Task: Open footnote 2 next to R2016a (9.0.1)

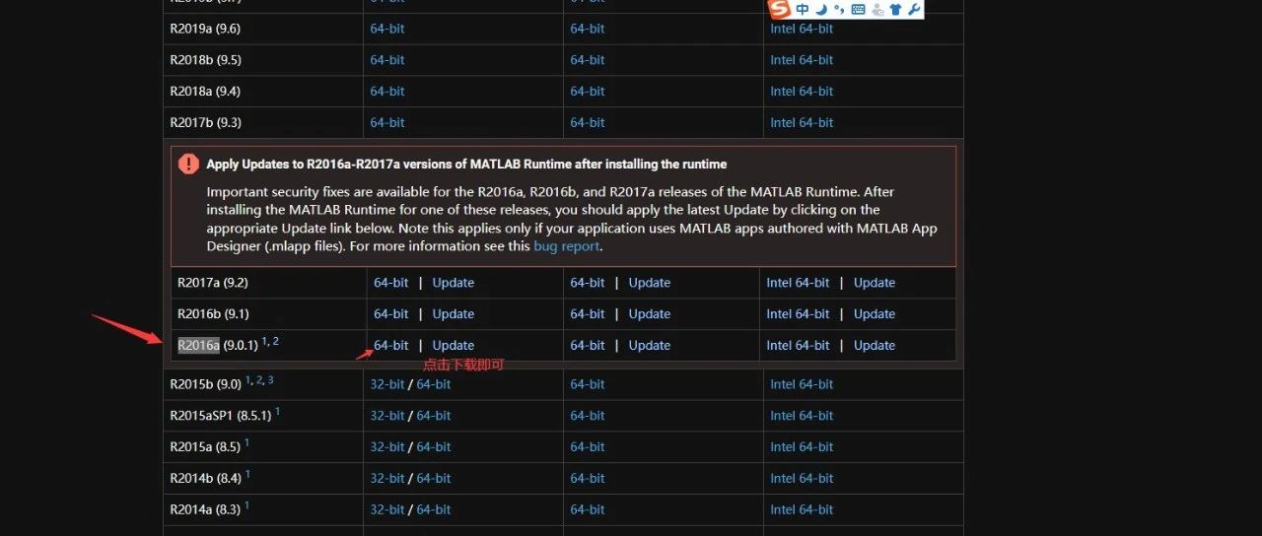Action: [x=276, y=341]
